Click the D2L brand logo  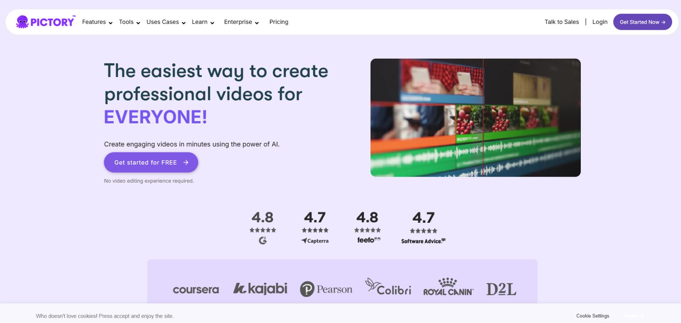(501, 289)
